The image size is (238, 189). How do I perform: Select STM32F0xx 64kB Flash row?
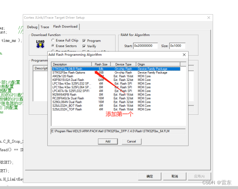point(116,69)
